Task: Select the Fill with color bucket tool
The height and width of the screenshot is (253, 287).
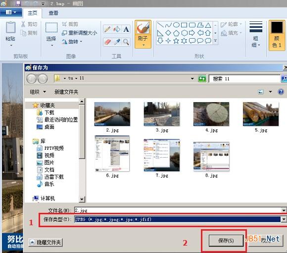Action: coord(117,29)
